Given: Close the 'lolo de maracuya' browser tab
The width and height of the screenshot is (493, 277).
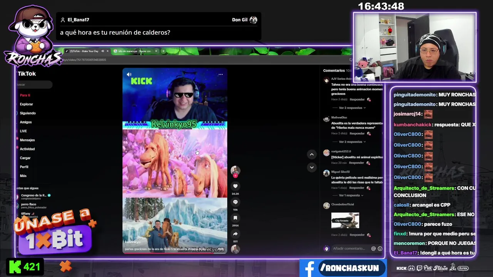Looking at the screenshot, I should click(x=156, y=51).
